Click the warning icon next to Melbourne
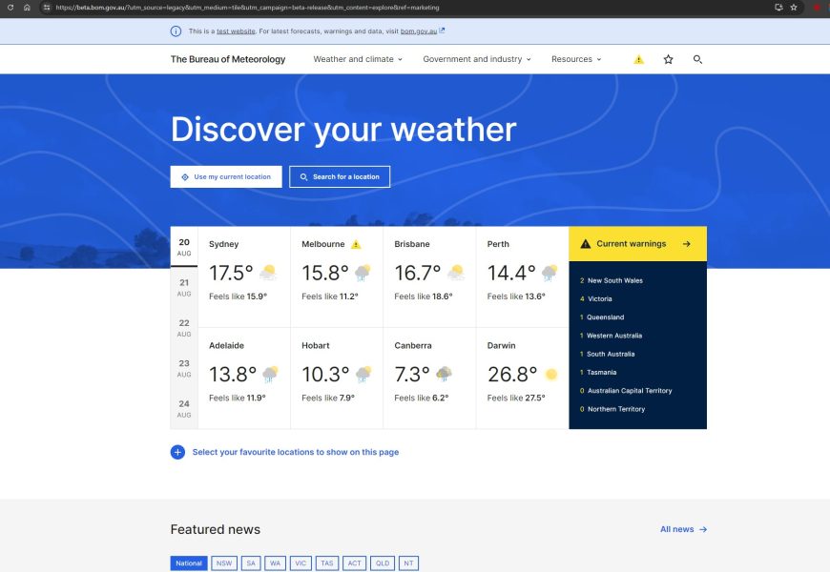 click(355, 244)
